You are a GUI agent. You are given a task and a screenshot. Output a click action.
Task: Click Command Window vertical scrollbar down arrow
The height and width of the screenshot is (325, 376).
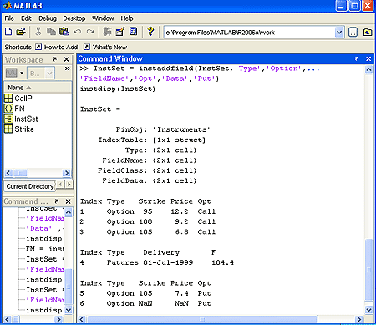[x=368, y=310]
